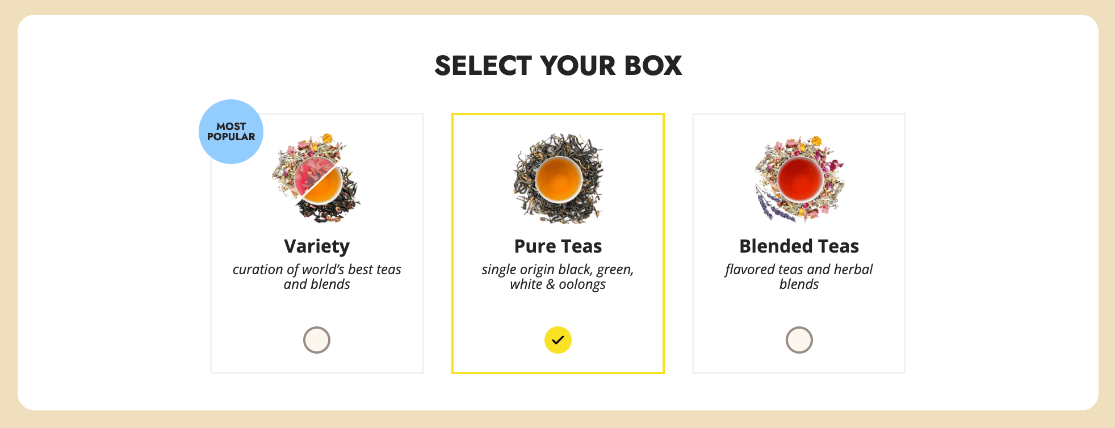
Task: Click the "blends" text line under Blended Teas
Action: click(x=799, y=284)
